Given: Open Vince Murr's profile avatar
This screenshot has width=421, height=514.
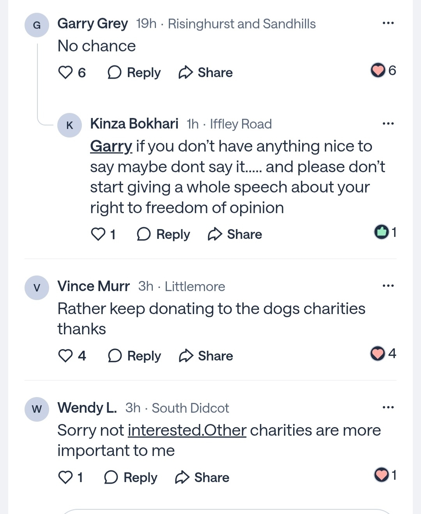Looking at the screenshot, I should tap(37, 288).
